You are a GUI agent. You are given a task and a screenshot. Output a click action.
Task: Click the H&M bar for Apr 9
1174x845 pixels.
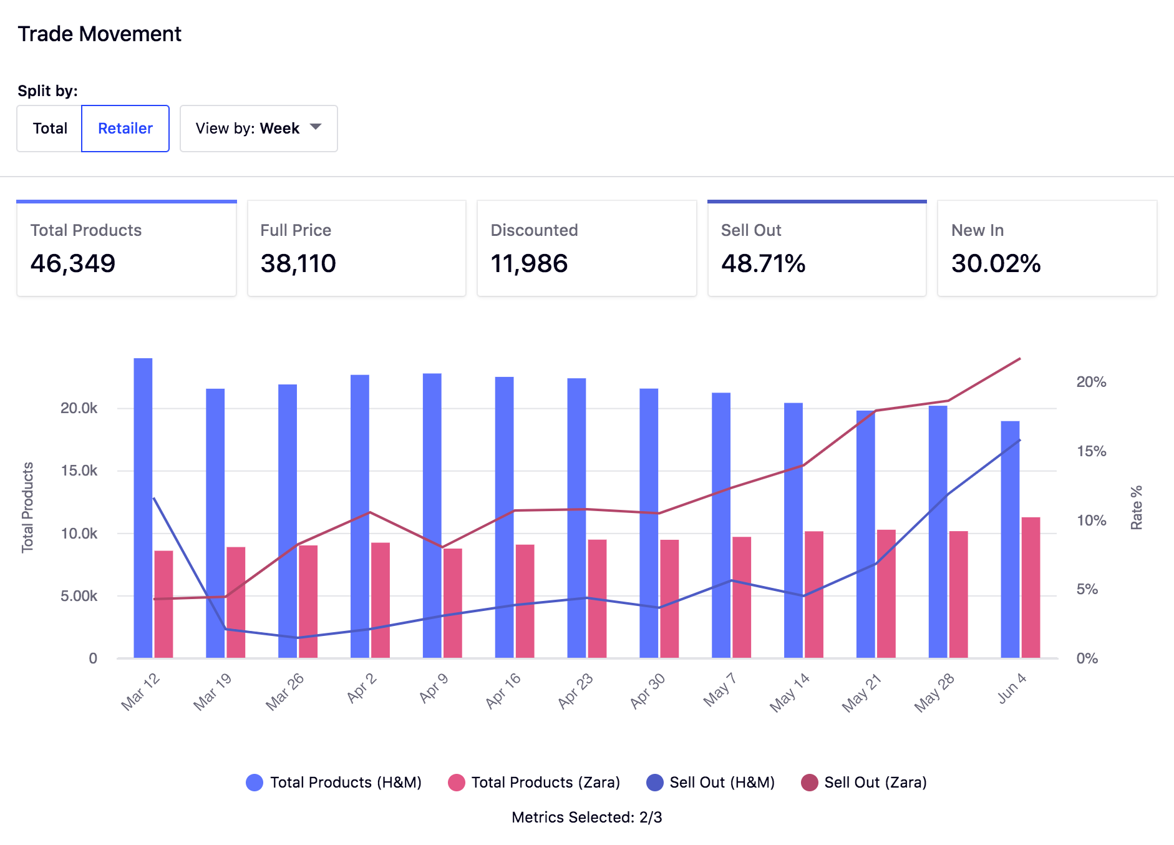432,515
